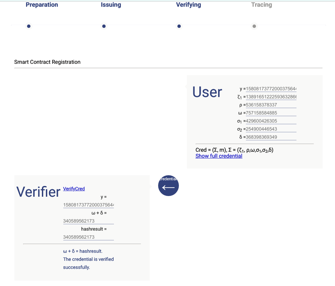The height and width of the screenshot is (286, 335).
Task: Click the y value field in User panel
Action: (271, 89)
